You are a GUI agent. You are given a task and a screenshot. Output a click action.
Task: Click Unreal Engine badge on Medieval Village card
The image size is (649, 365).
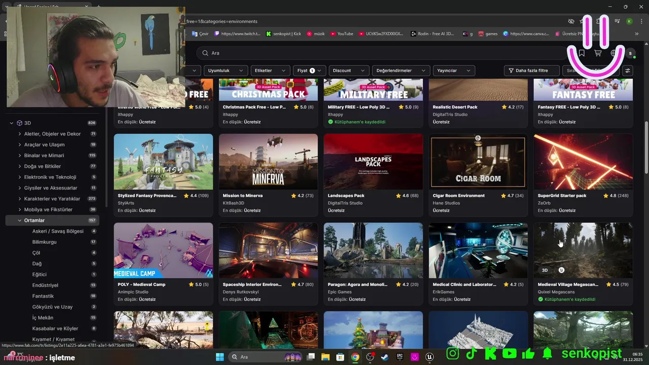561,270
